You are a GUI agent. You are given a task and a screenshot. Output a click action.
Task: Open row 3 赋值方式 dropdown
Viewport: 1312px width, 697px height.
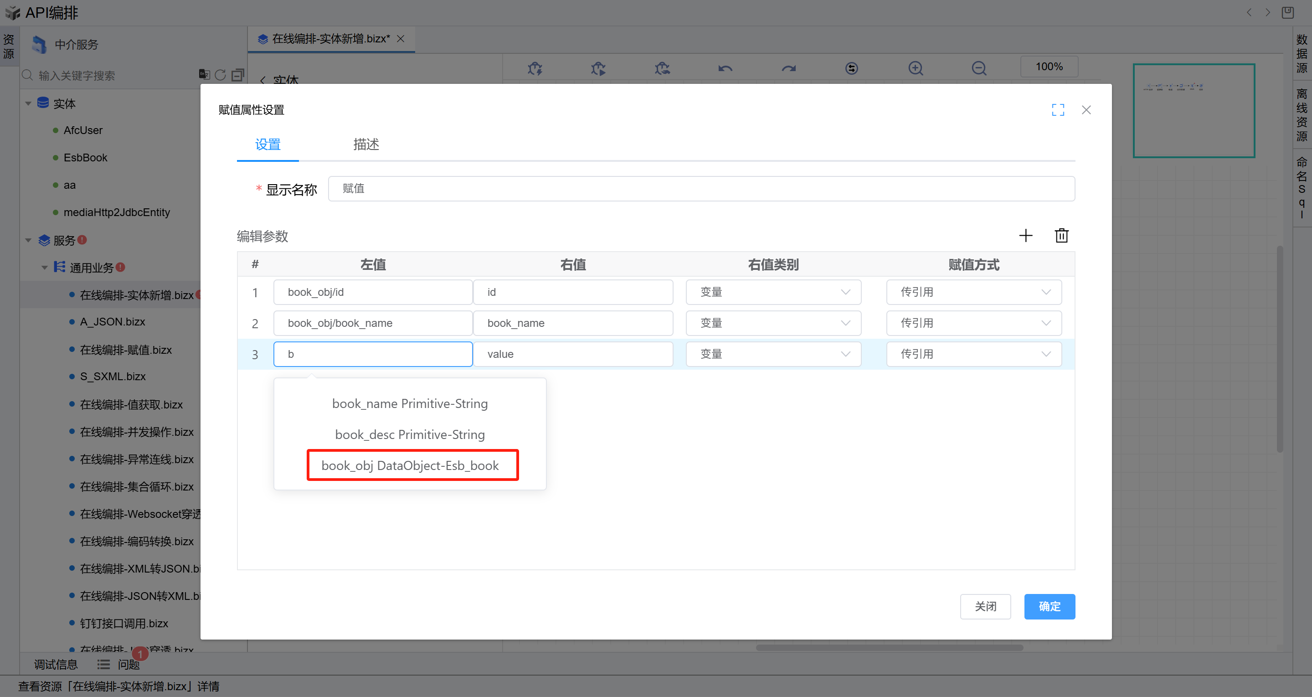pos(973,354)
